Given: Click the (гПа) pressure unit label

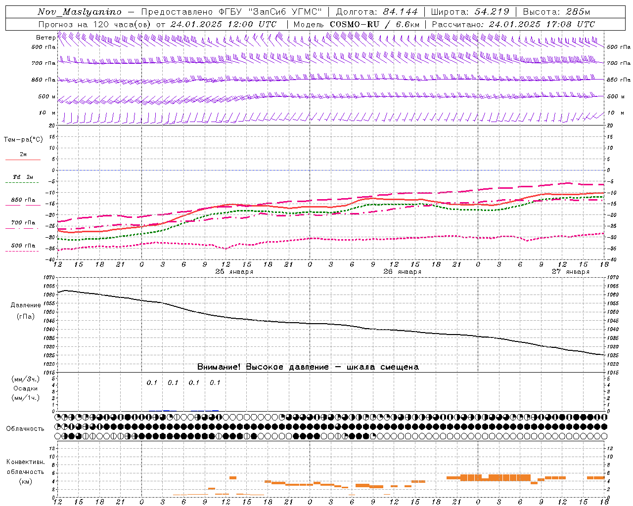Looking at the screenshot, I should point(26,317).
